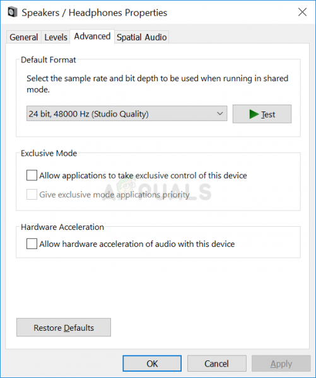316x378 pixels.
Task: Switch to the General tab
Action: click(x=24, y=37)
